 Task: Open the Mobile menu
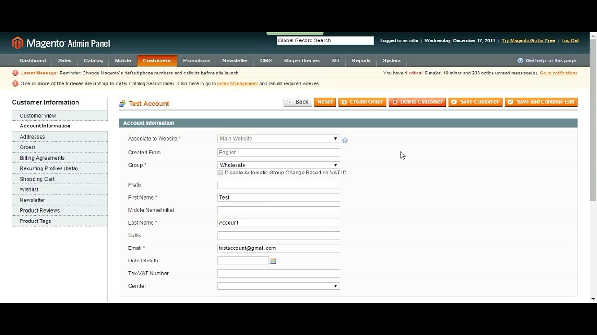click(x=123, y=60)
